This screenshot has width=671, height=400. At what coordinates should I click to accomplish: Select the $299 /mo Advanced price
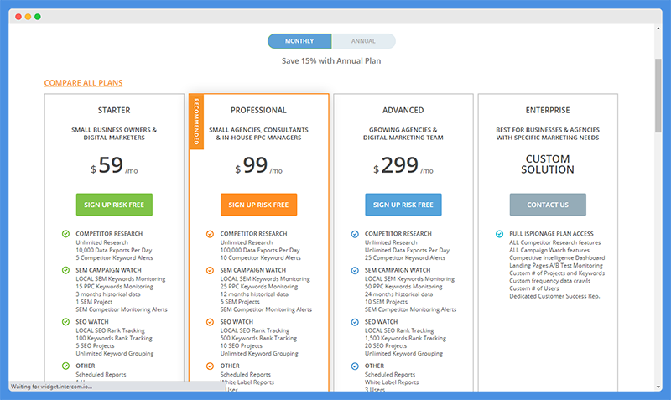click(403, 165)
